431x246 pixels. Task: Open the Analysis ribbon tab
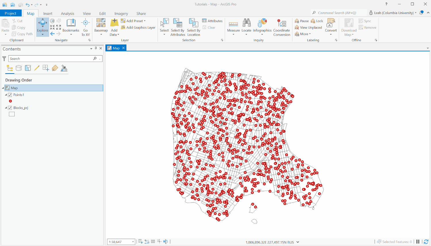point(68,13)
